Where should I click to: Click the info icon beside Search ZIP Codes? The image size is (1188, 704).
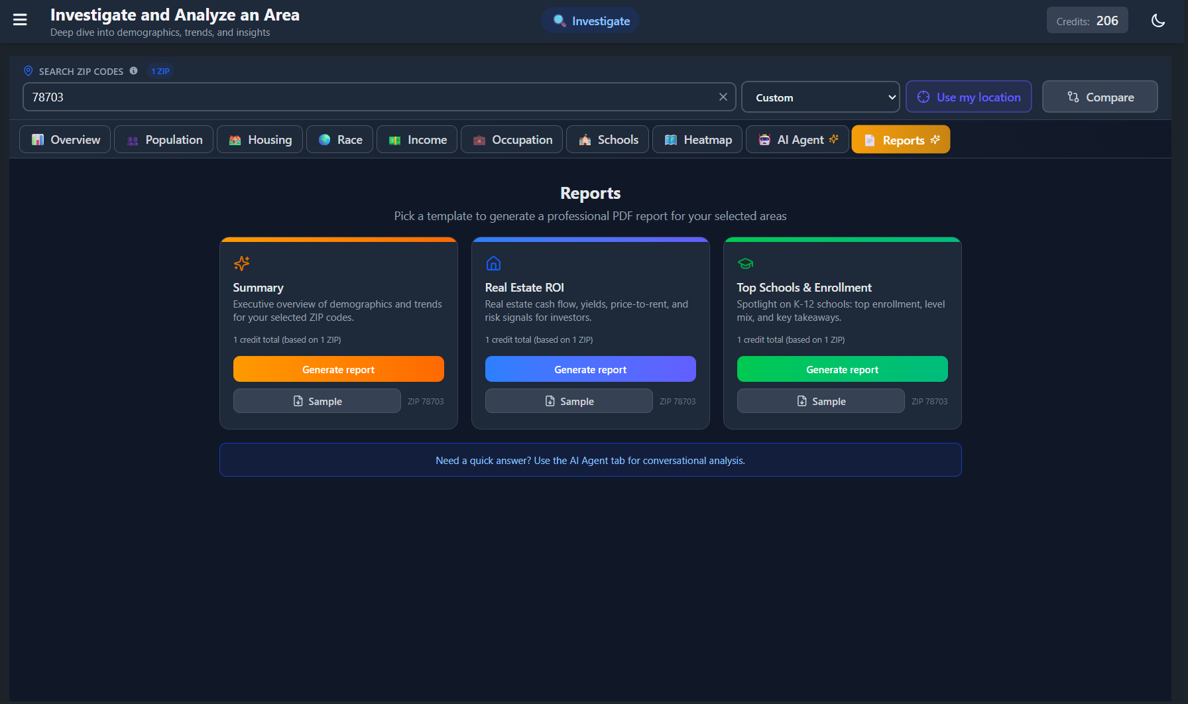tap(133, 71)
